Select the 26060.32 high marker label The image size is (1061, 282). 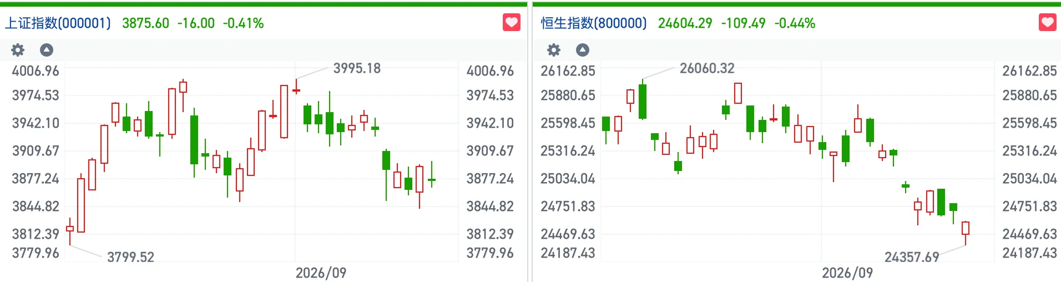(707, 68)
